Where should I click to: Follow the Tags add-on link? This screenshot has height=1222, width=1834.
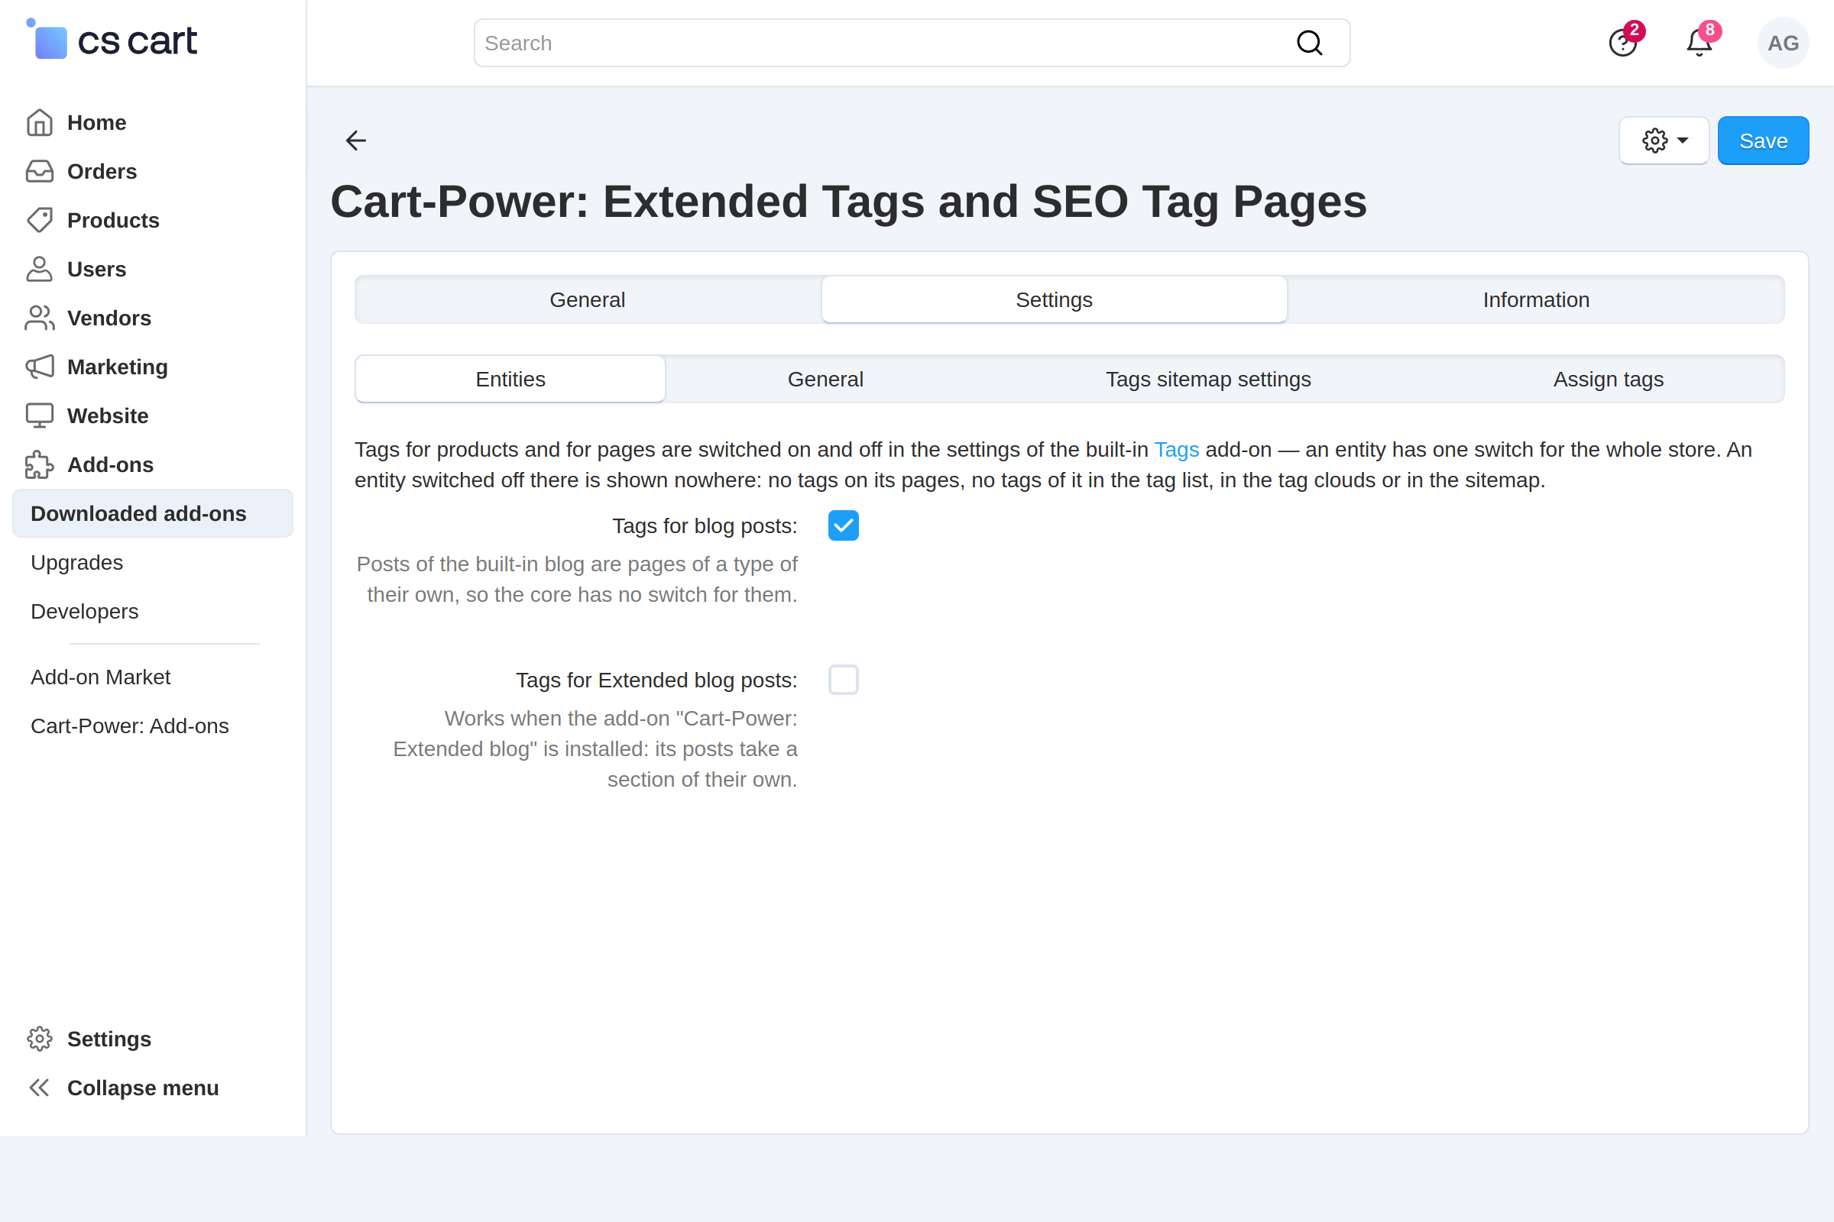(x=1176, y=450)
